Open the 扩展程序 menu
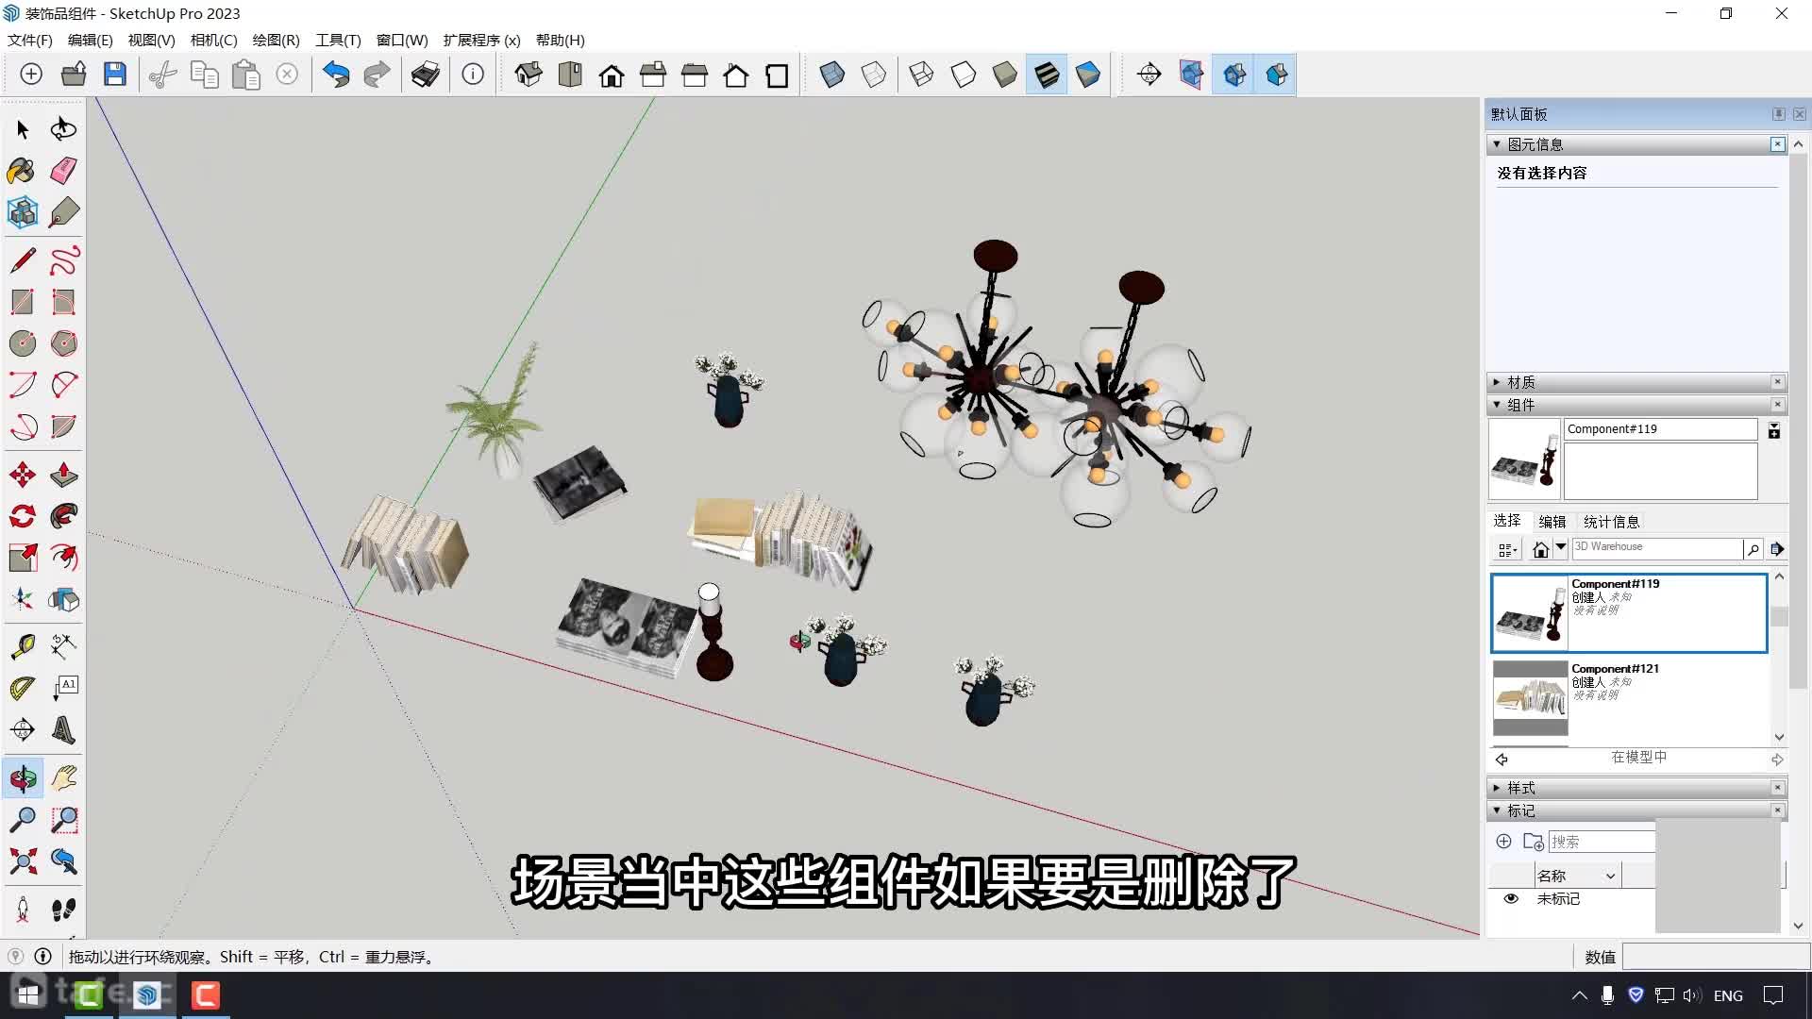Image resolution: width=1812 pixels, height=1019 pixels. click(481, 40)
